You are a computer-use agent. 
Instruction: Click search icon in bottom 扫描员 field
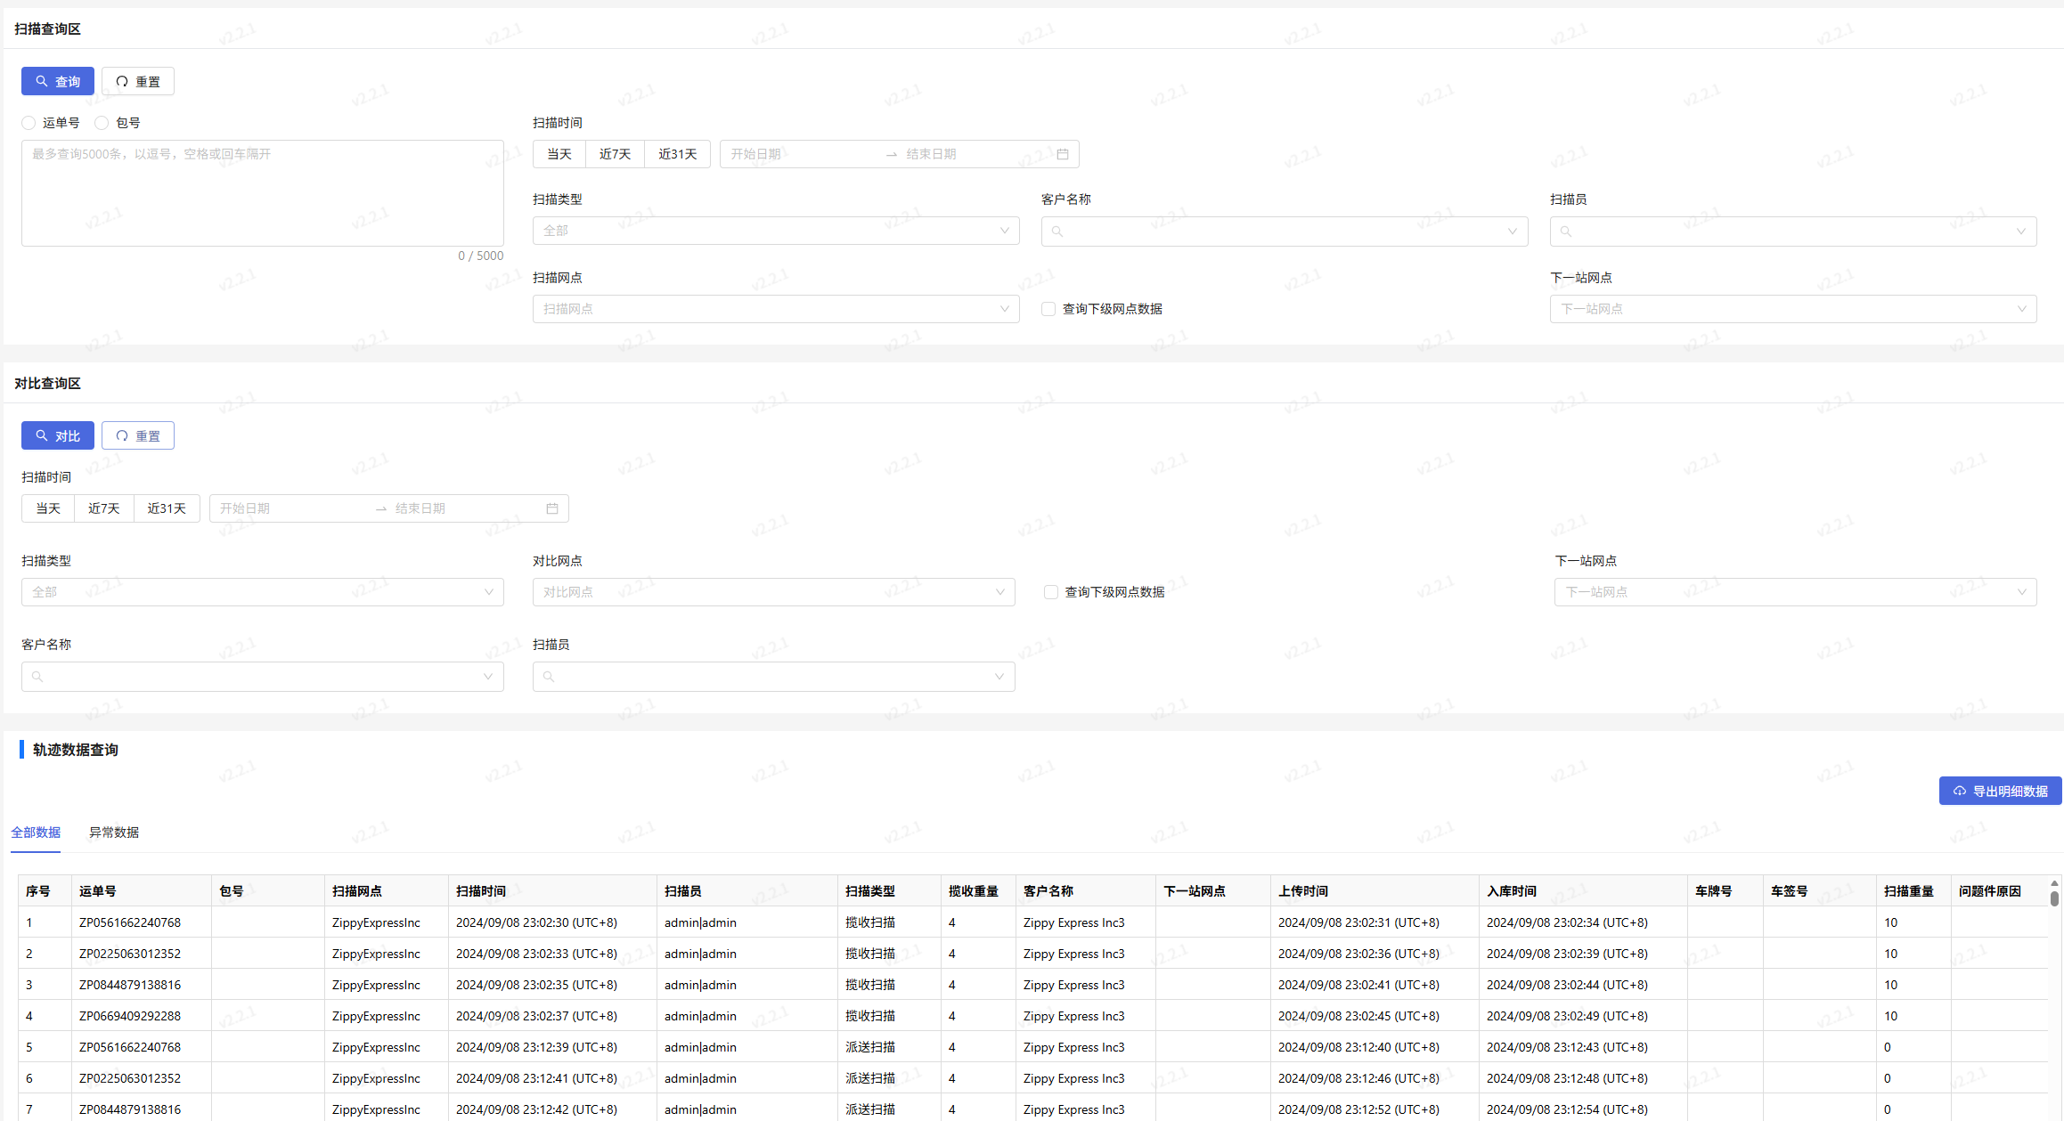click(x=549, y=677)
